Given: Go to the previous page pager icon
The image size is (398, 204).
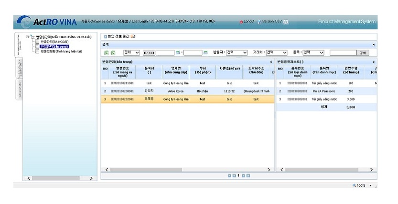Looking at the screenshot, I should pos(234,176).
